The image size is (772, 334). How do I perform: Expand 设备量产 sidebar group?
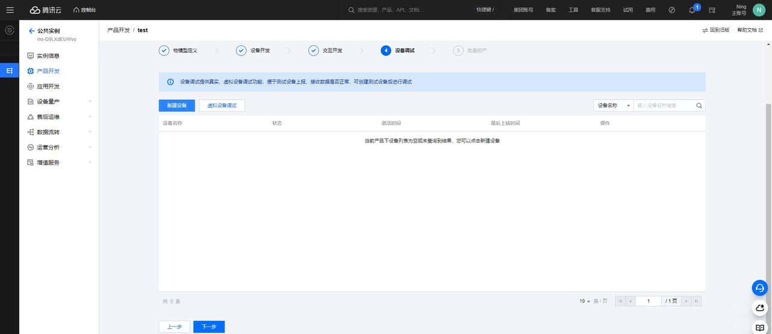pyautogui.click(x=59, y=101)
